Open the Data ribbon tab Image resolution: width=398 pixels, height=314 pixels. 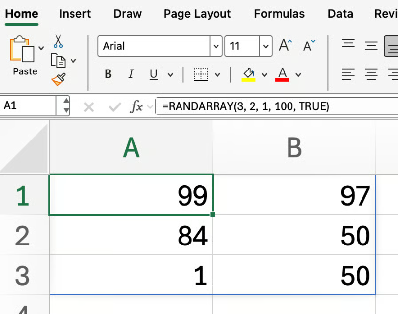pyautogui.click(x=340, y=14)
